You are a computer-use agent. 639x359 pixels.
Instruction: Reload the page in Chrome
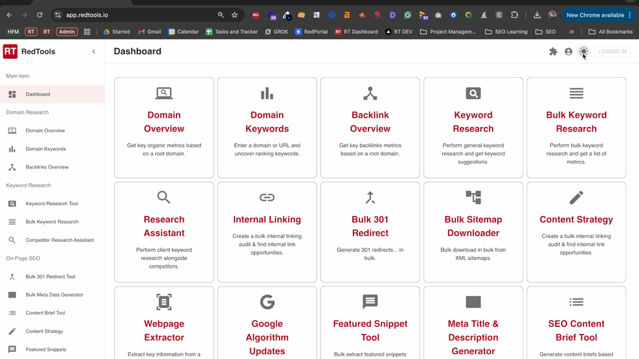[x=39, y=15]
